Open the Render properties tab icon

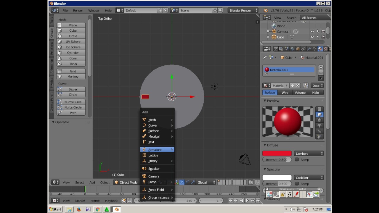click(276, 49)
